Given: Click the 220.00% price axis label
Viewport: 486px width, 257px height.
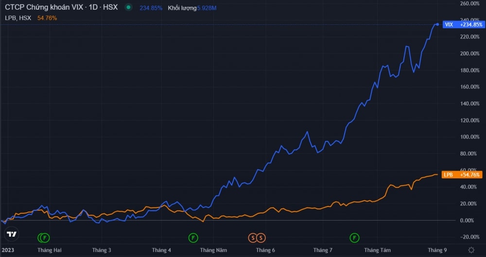Looking at the screenshot, I should pos(470,37).
